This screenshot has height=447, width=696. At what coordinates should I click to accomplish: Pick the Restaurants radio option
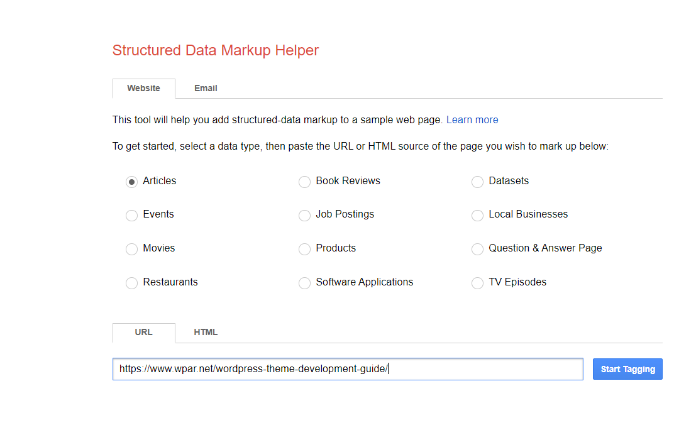131,283
